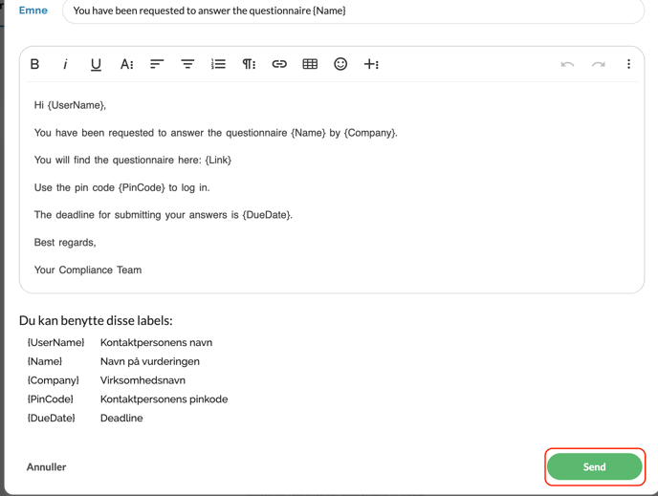Toggle italic formatting in the toolbar

click(x=65, y=64)
